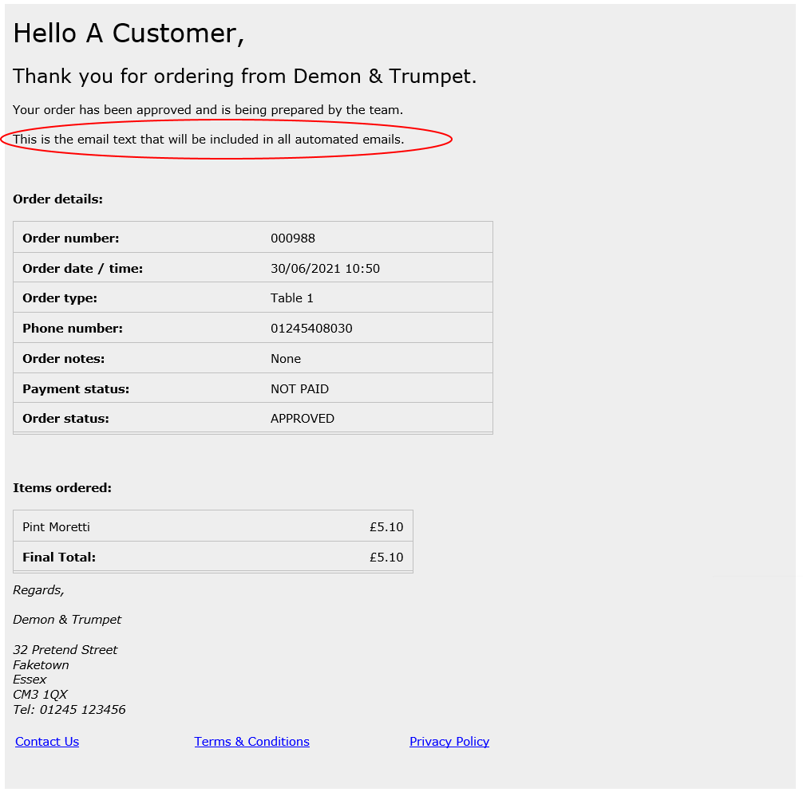Select the 'NOT PAID' status value

[x=299, y=388]
